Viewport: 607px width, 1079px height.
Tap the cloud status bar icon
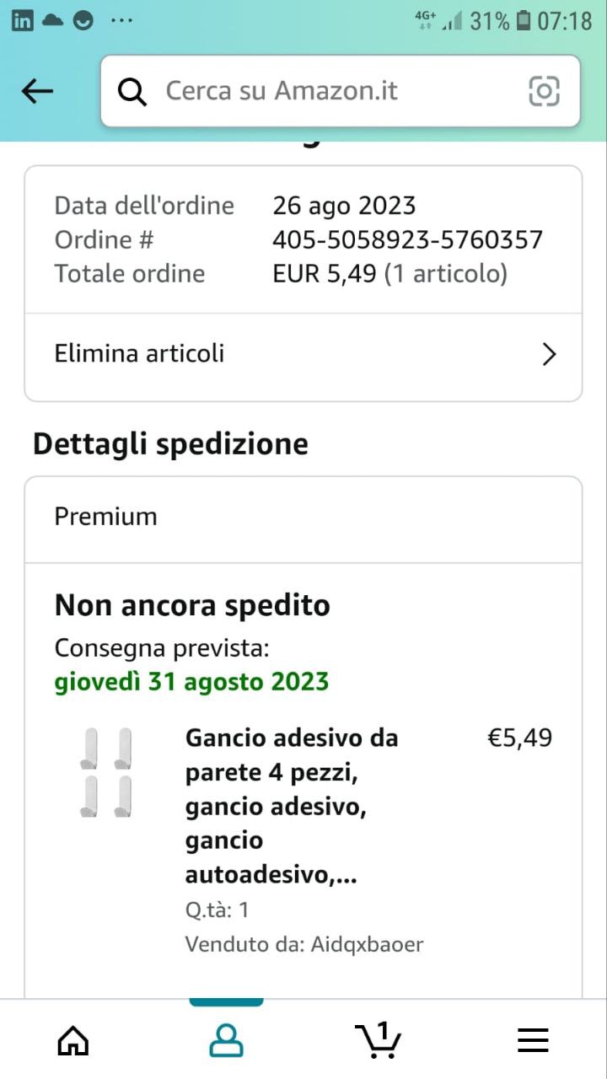click(x=53, y=21)
